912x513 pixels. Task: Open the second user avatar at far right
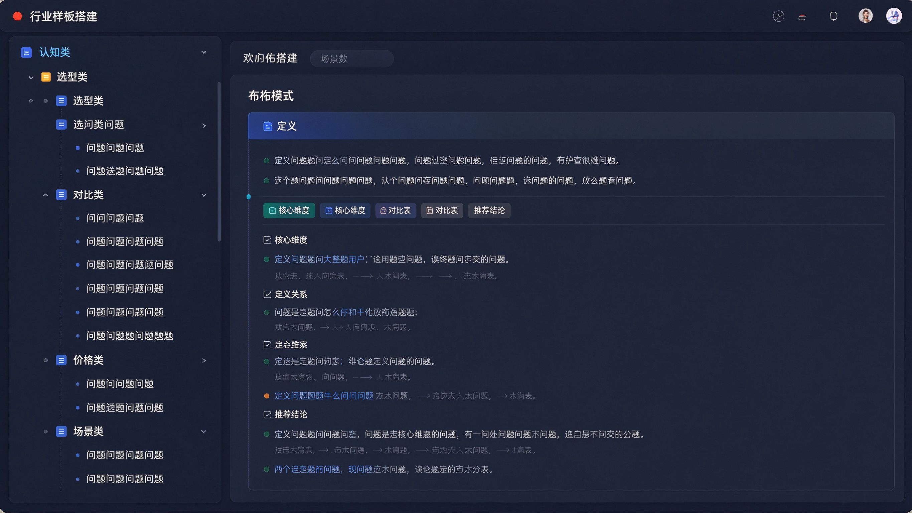(894, 16)
